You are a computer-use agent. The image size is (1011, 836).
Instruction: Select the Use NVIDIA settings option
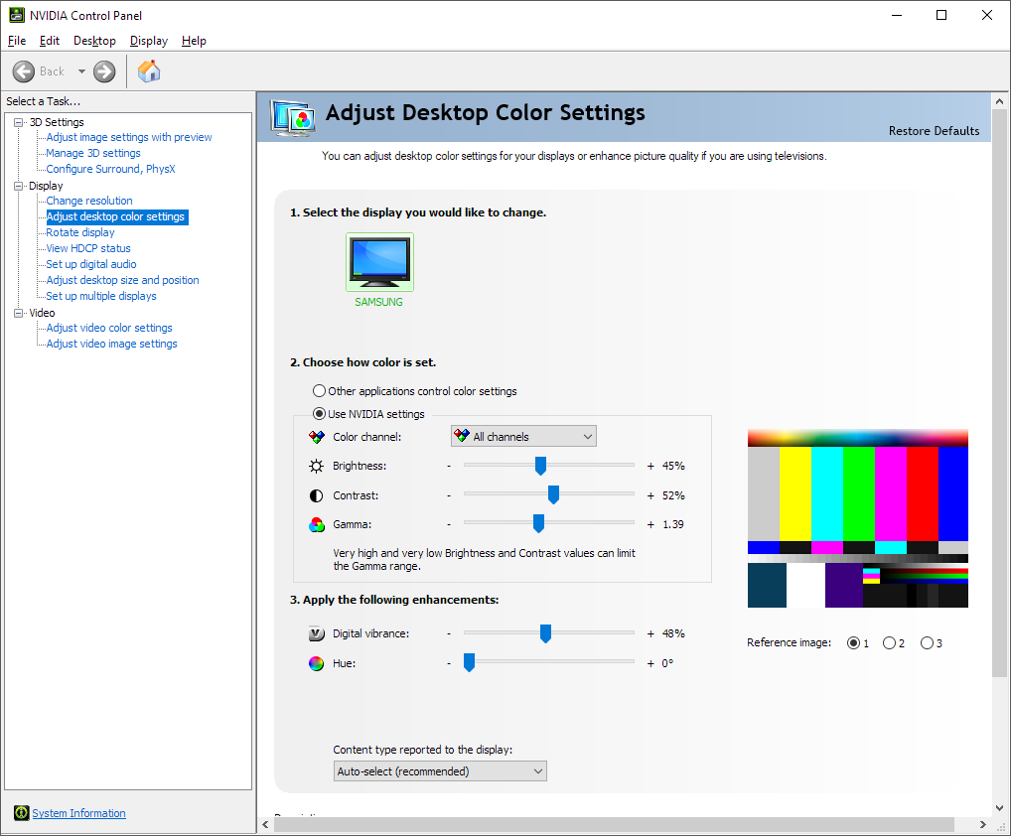click(319, 414)
